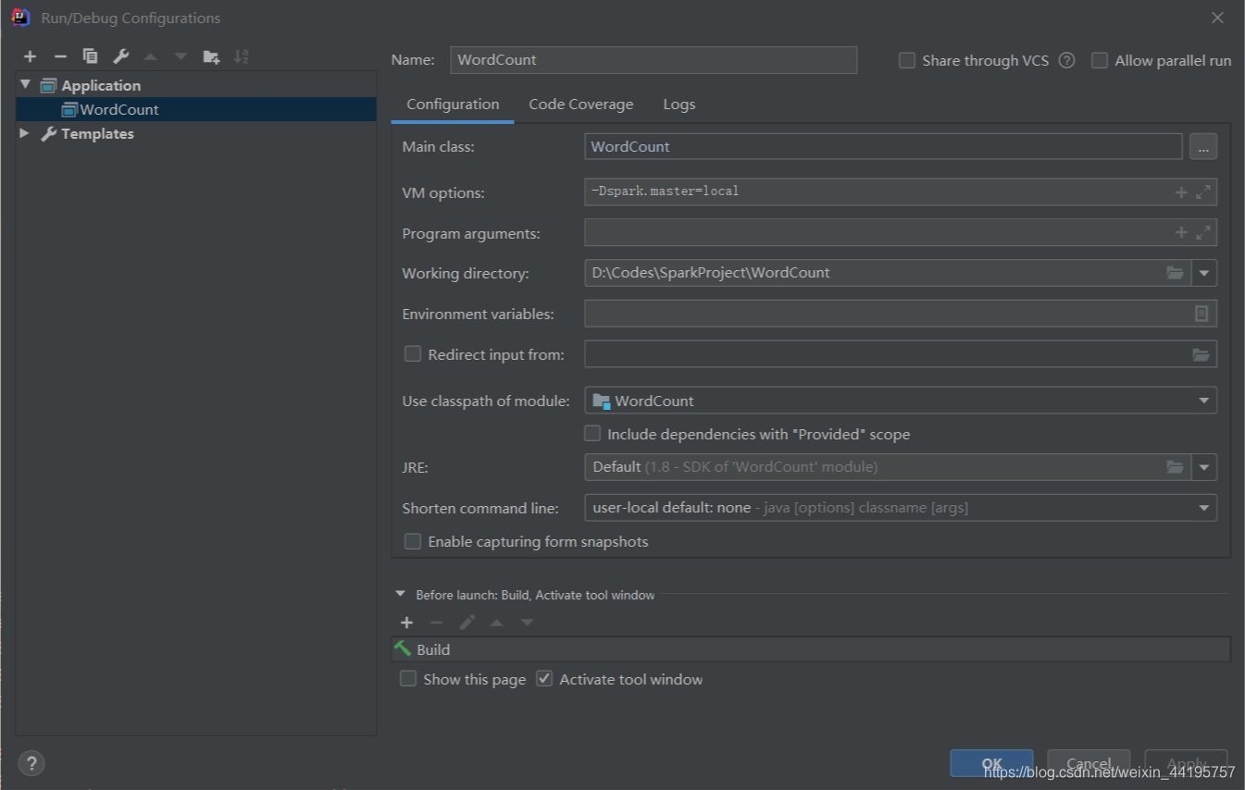Open Use classpath of module dropdown
This screenshot has height=790, width=1245.
click(x=1203, y=401)
